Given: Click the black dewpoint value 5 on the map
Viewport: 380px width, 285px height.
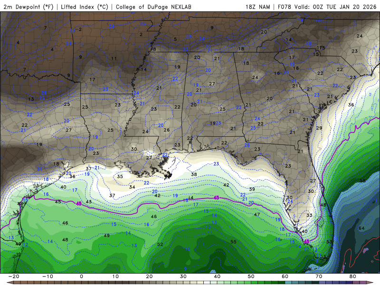Looking at the screenshot, I should click(x=175, y=39).
